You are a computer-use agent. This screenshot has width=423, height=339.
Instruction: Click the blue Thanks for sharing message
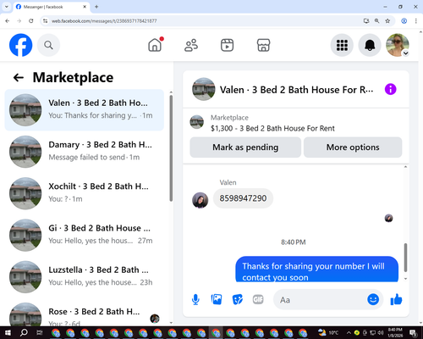[x=317, y=270]
